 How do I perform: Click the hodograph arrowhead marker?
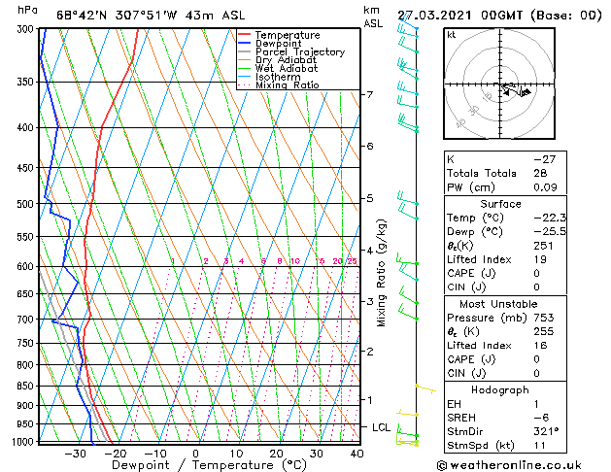526,92
